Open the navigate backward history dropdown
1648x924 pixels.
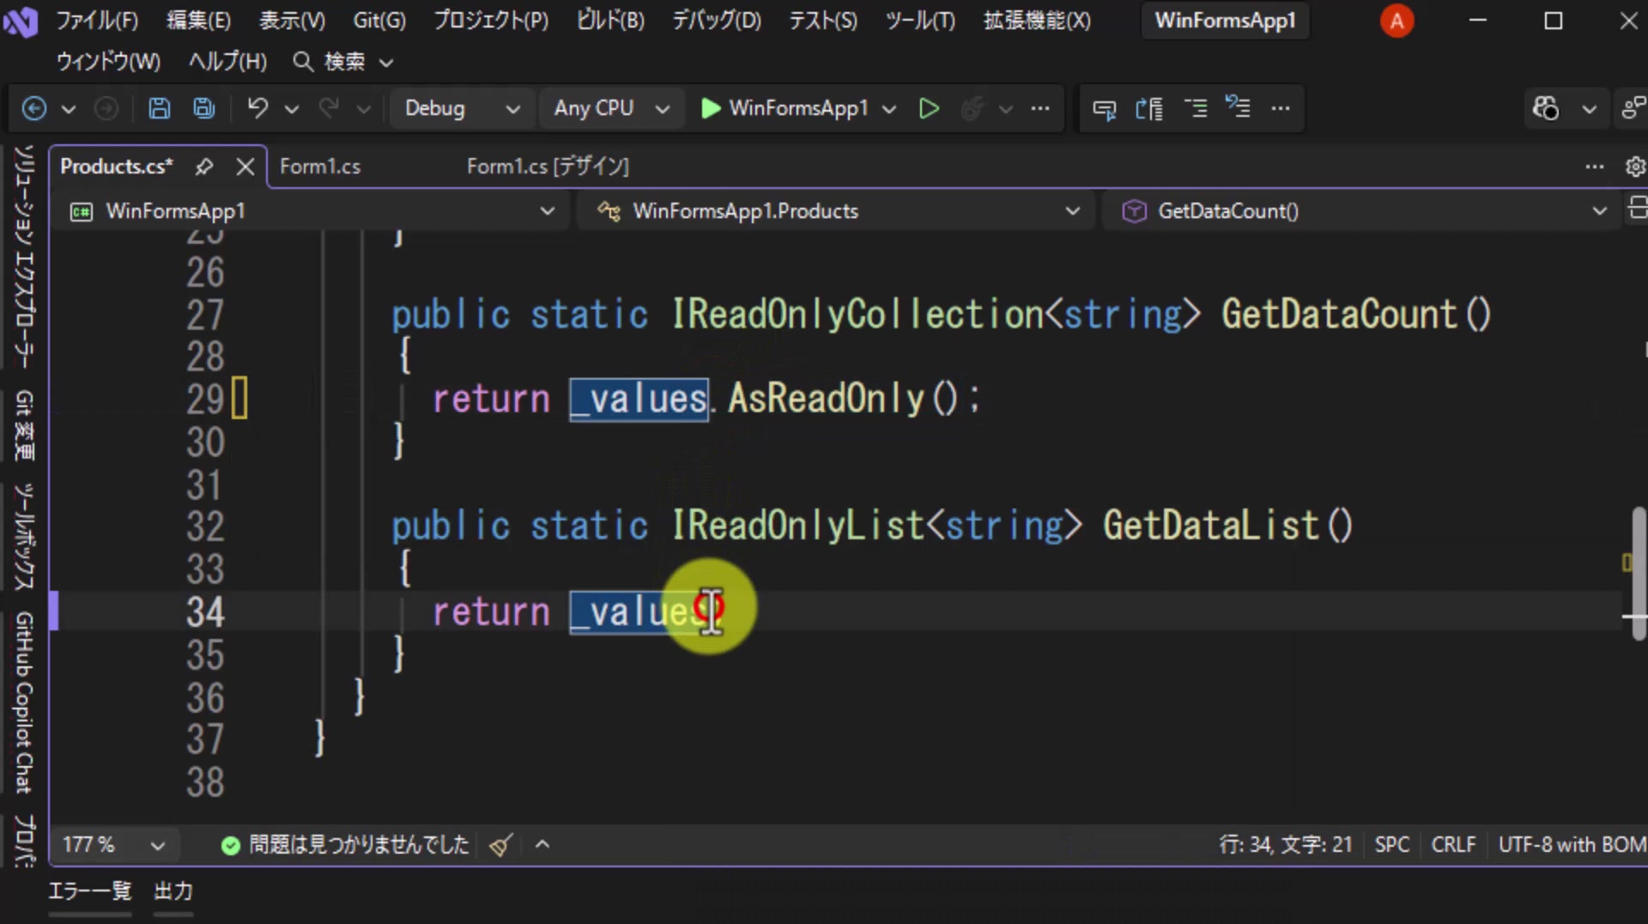point(69,109)
